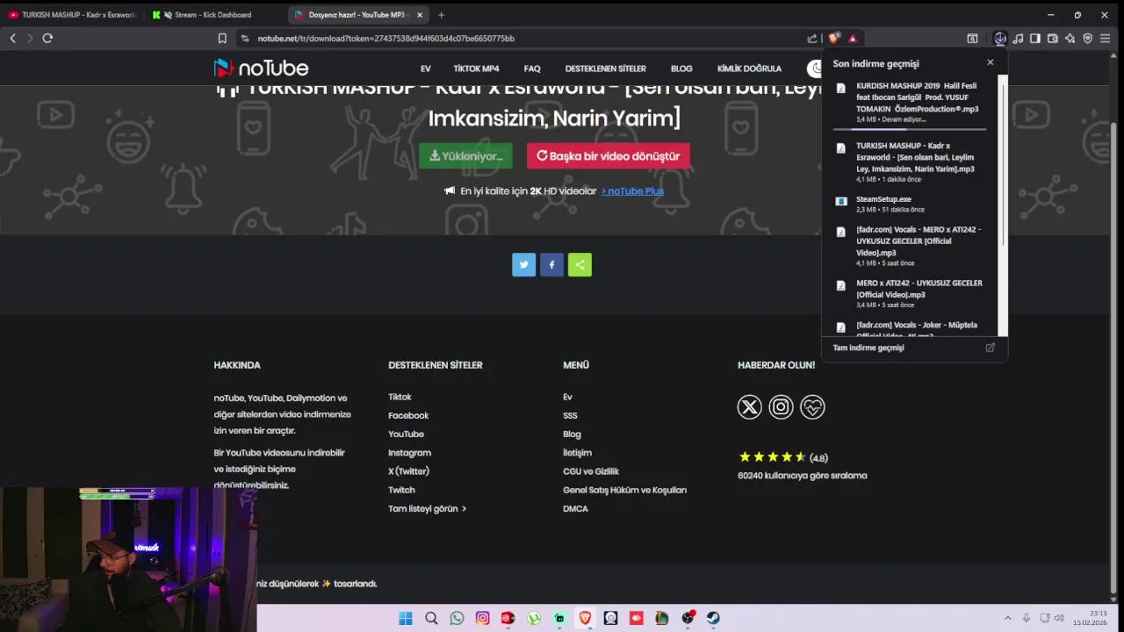This screenshot has width=1124, height=632.
Task: Click the KURDISH MASHUP download progress bar
Action: tap(910, 129)
